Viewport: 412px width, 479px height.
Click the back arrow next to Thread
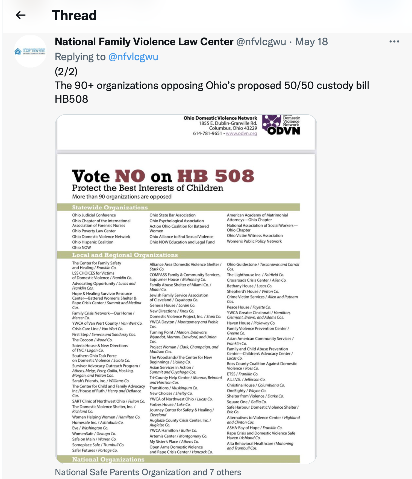pyautogui.click(x=21, y=15)
